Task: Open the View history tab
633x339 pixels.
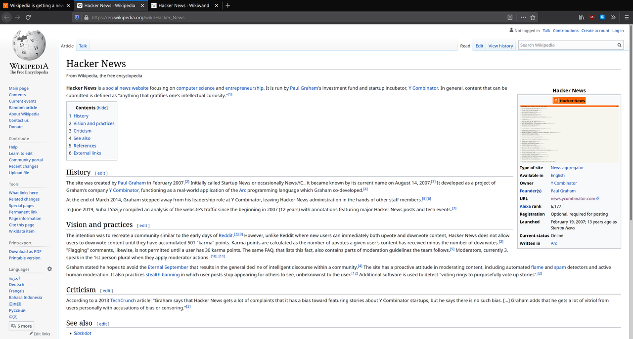Action: coord(500,46)
